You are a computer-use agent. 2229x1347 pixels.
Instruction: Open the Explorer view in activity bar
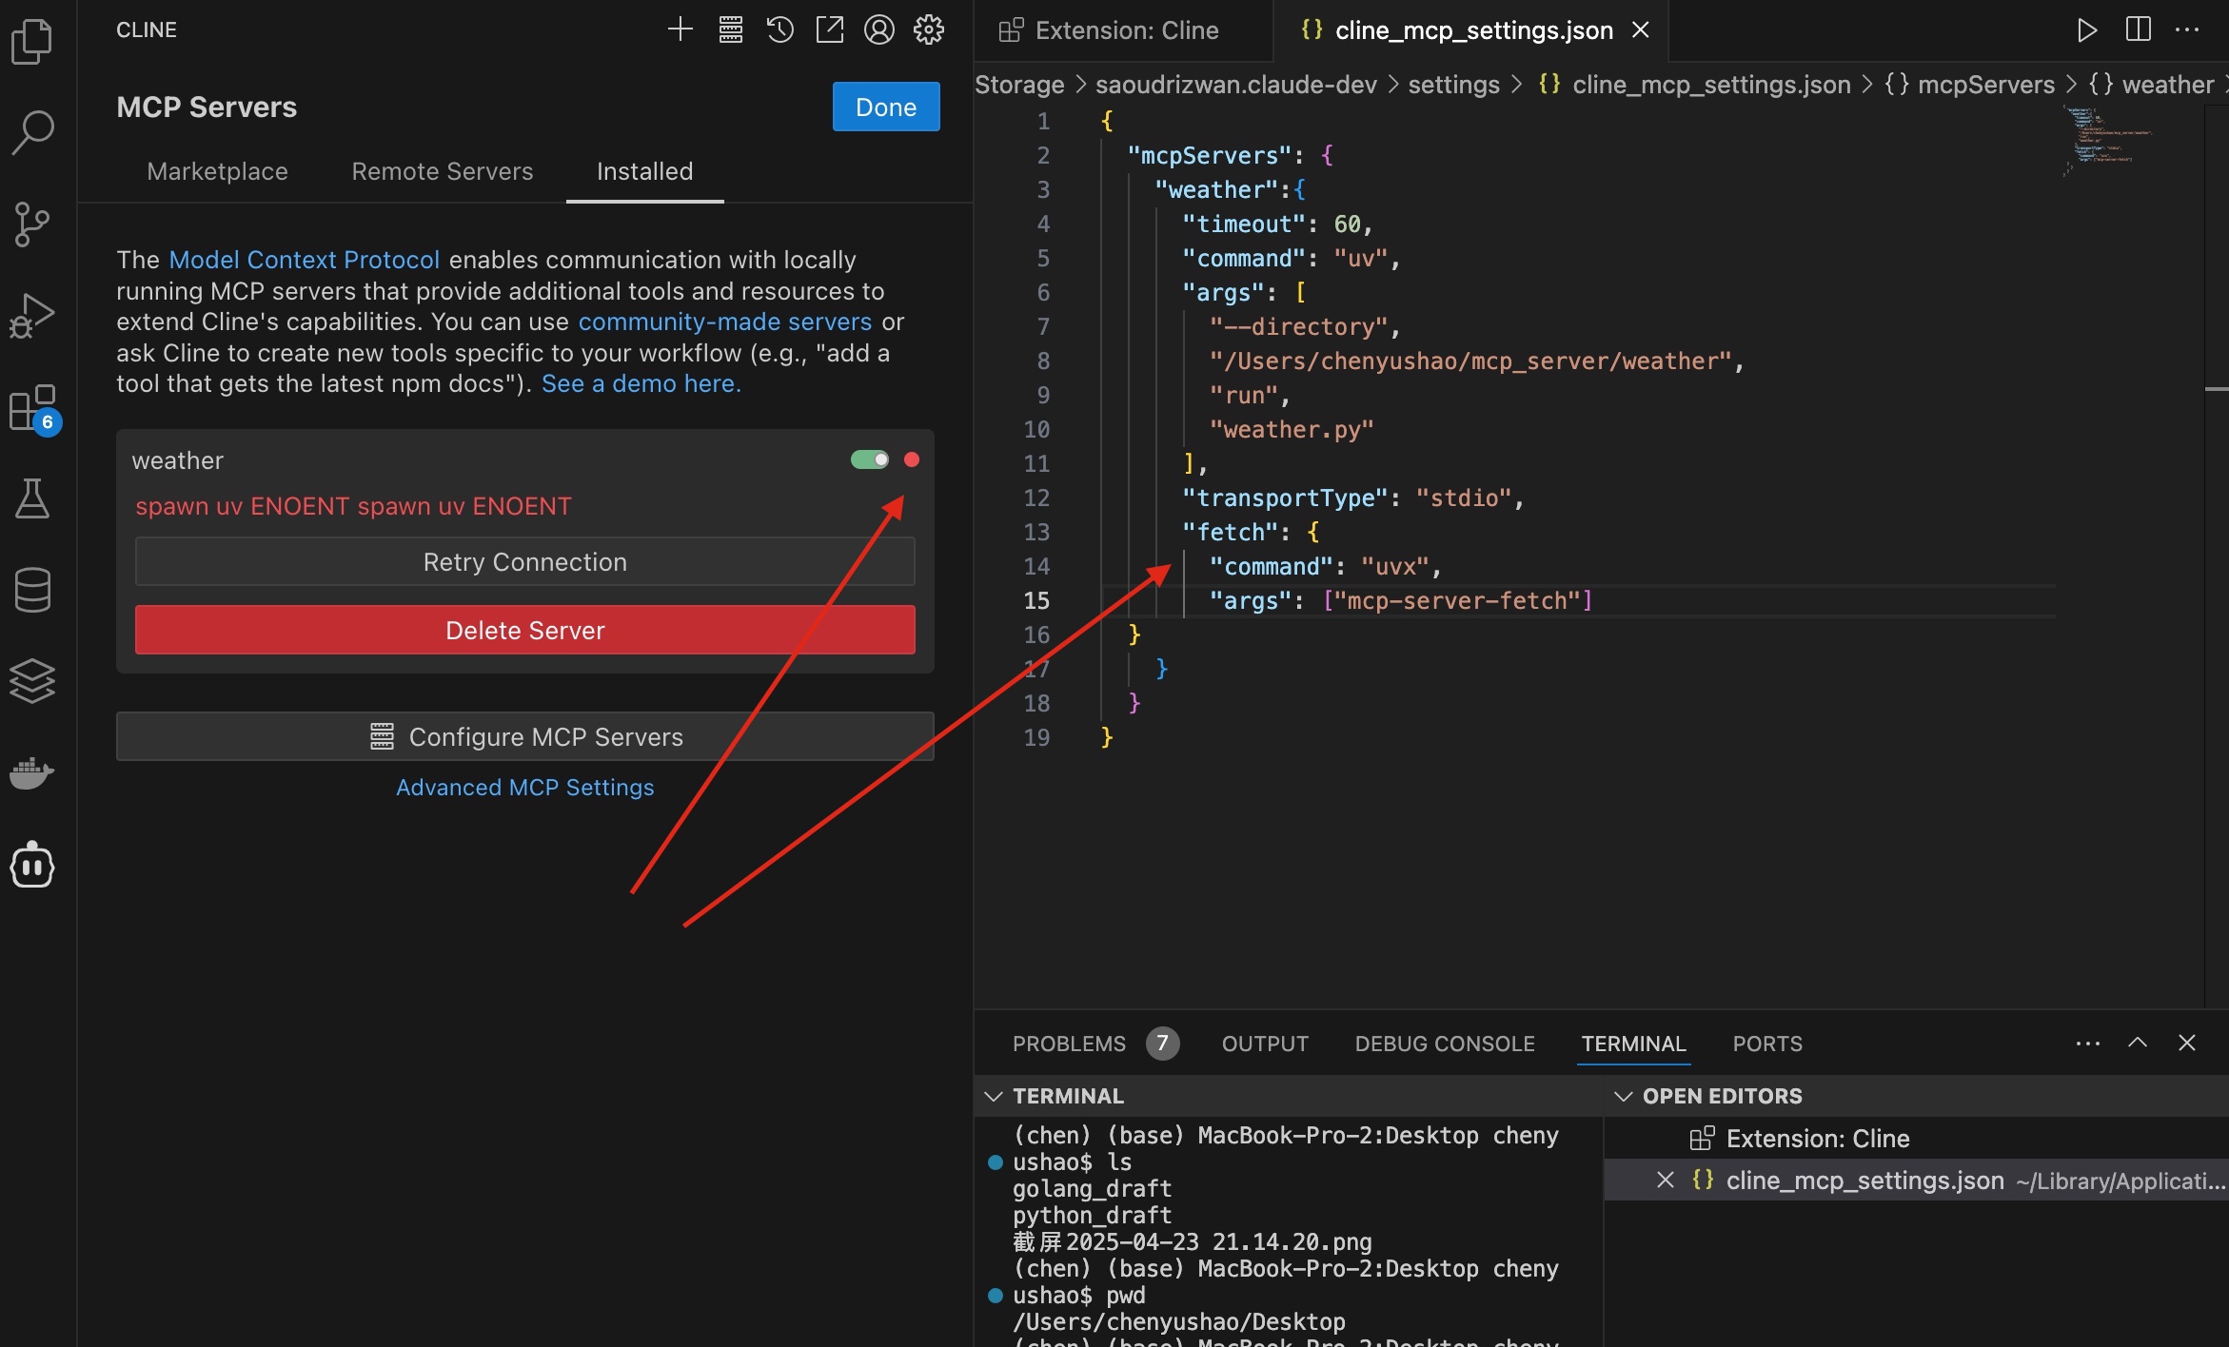point(32,42)
